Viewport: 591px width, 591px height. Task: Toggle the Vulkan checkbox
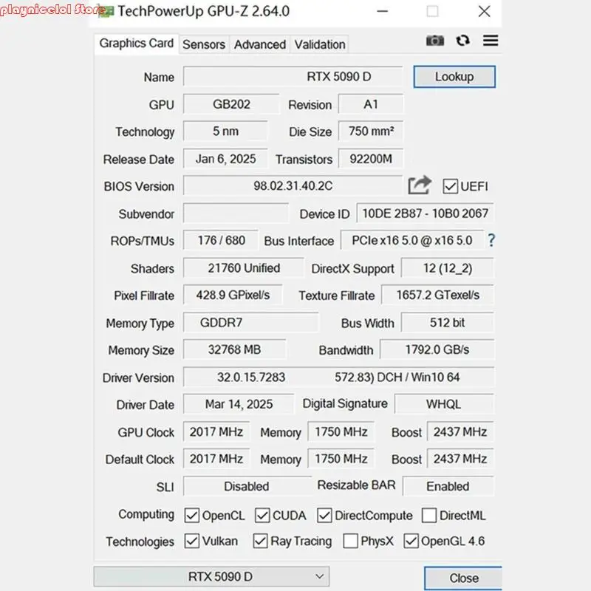(x=192, y=541)
